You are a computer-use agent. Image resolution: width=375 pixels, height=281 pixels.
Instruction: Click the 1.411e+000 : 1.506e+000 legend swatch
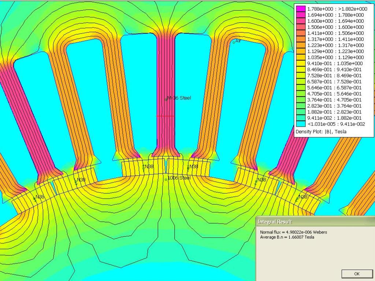click(301, 33)
